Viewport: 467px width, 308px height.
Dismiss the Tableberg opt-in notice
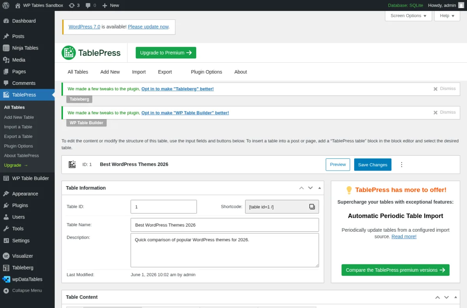click(x=444, y=89)
